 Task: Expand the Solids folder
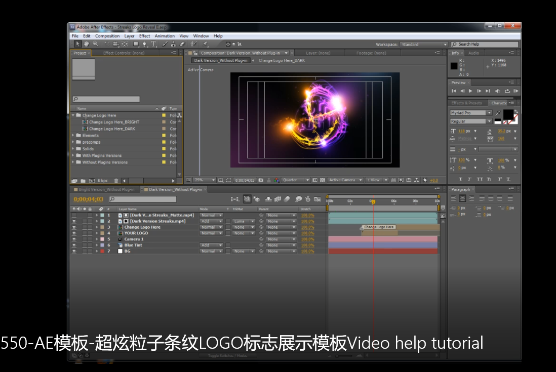[x=73, y=149]
